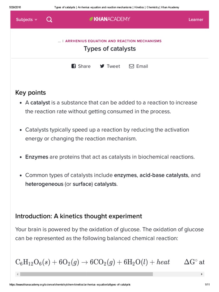Viewport: 219px width, 292px height.
Task: Expand the Subjects dropdown menu
Action: (x=27, y=20)
